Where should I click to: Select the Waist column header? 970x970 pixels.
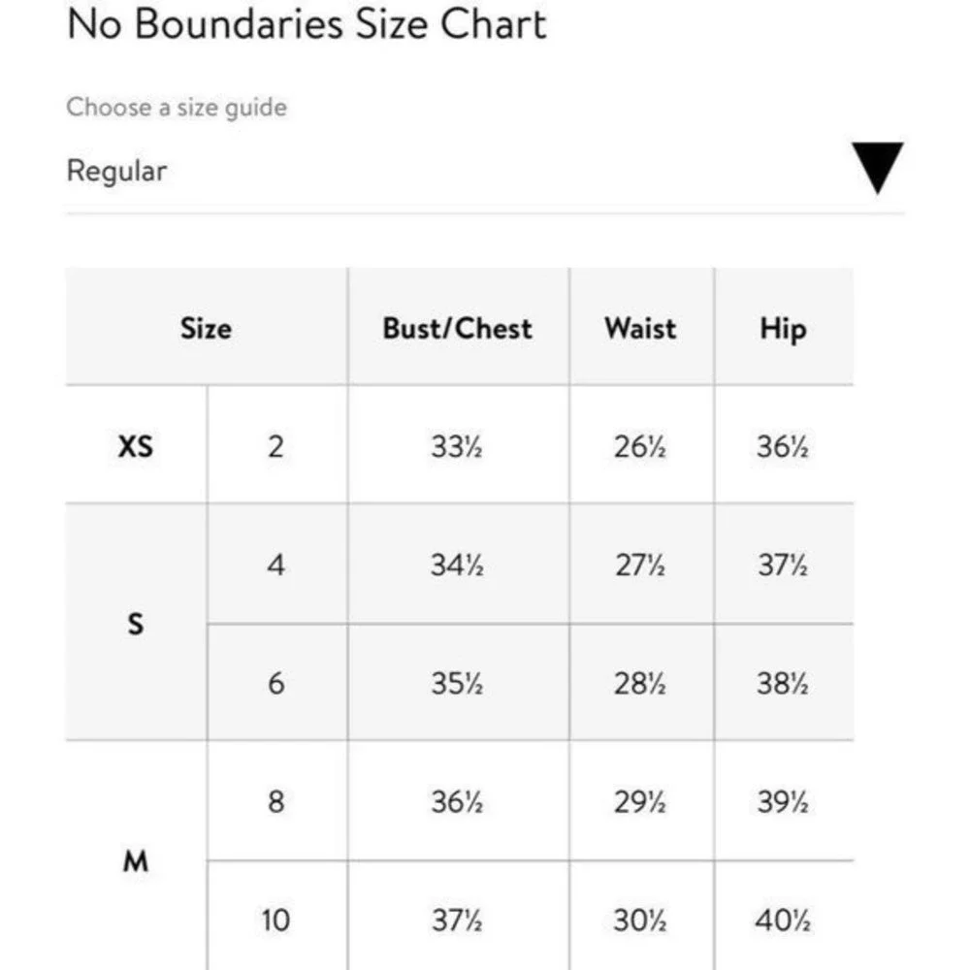pos(641,327)
